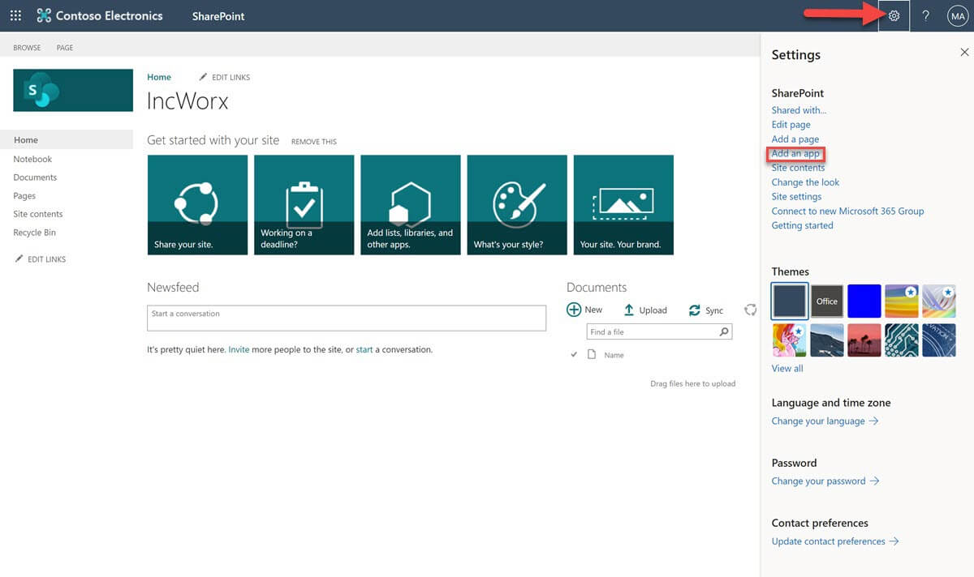The width and height of the screenshot is (974, 577).
Task: Open Site contents in the left navigation
Action: (x=38, y=214)
